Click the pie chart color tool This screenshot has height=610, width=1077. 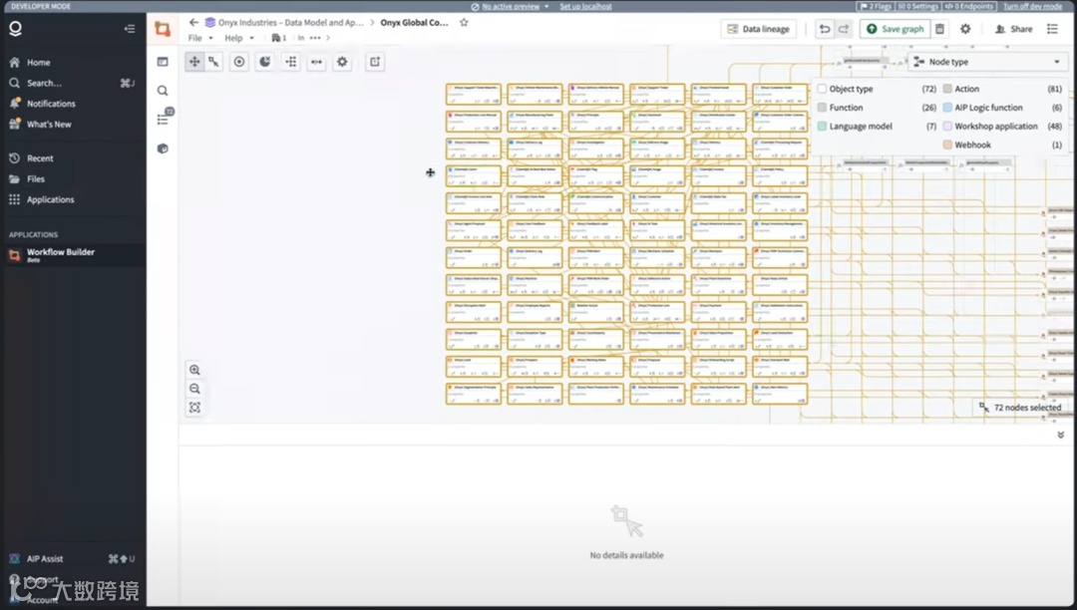click(265, 62)
